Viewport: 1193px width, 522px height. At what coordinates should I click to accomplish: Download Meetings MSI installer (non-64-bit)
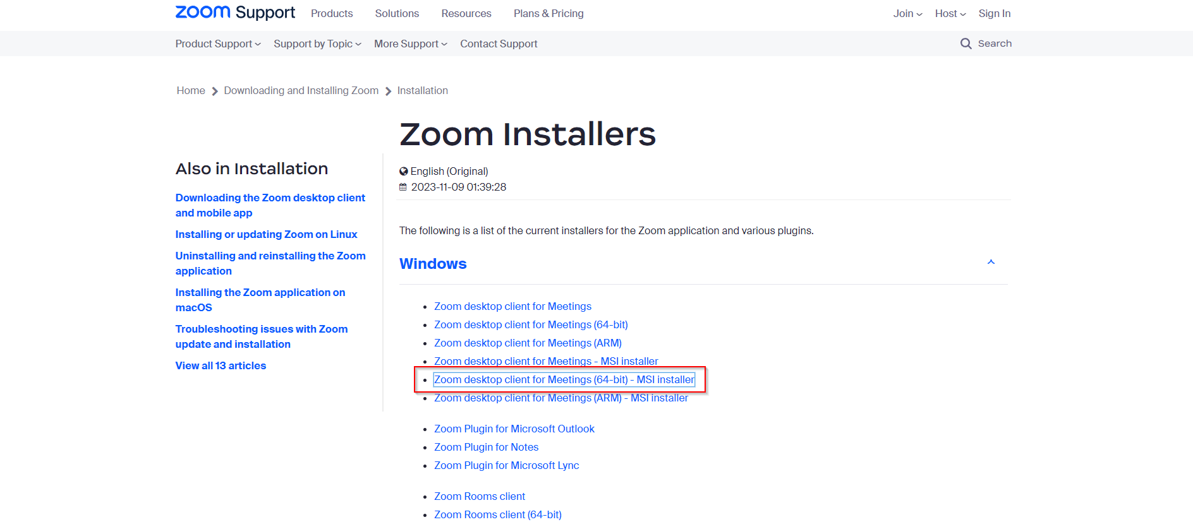[x=546, y=361]
